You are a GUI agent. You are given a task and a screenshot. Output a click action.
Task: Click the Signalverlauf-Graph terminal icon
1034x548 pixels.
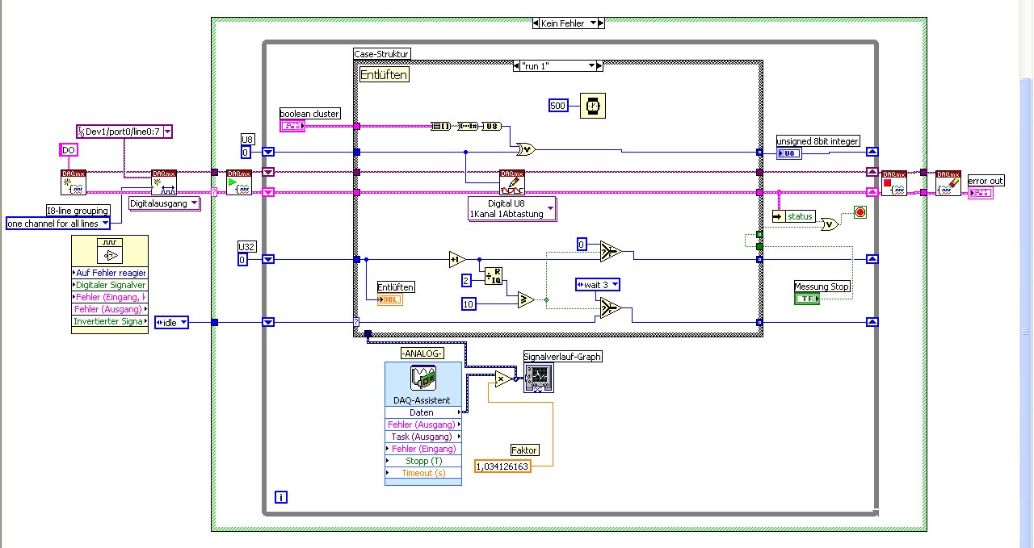(537, 377)
